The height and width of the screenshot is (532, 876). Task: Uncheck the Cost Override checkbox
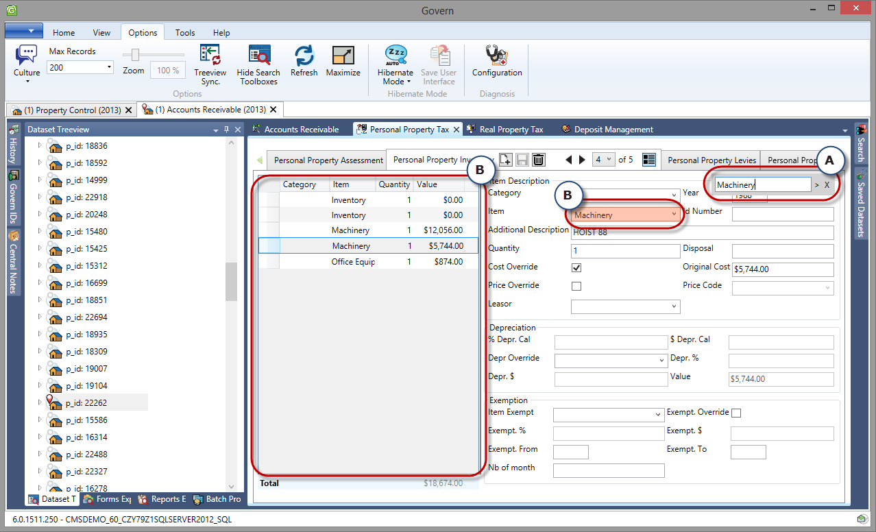click(576, 267)
